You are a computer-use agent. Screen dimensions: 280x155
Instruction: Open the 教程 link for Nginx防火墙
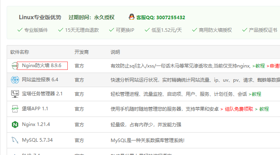pyautogui.click(x=258, y=66)
